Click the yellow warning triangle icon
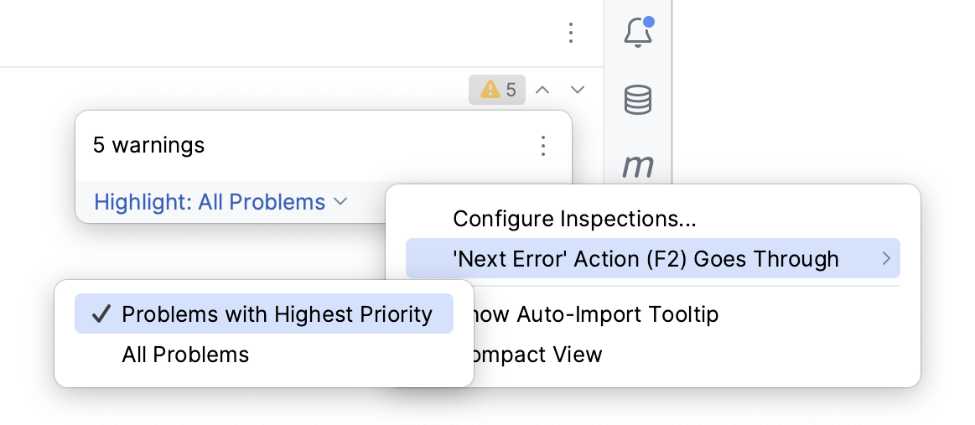The width and height of the screenshot is (975, 425). (x=489, y=89)
